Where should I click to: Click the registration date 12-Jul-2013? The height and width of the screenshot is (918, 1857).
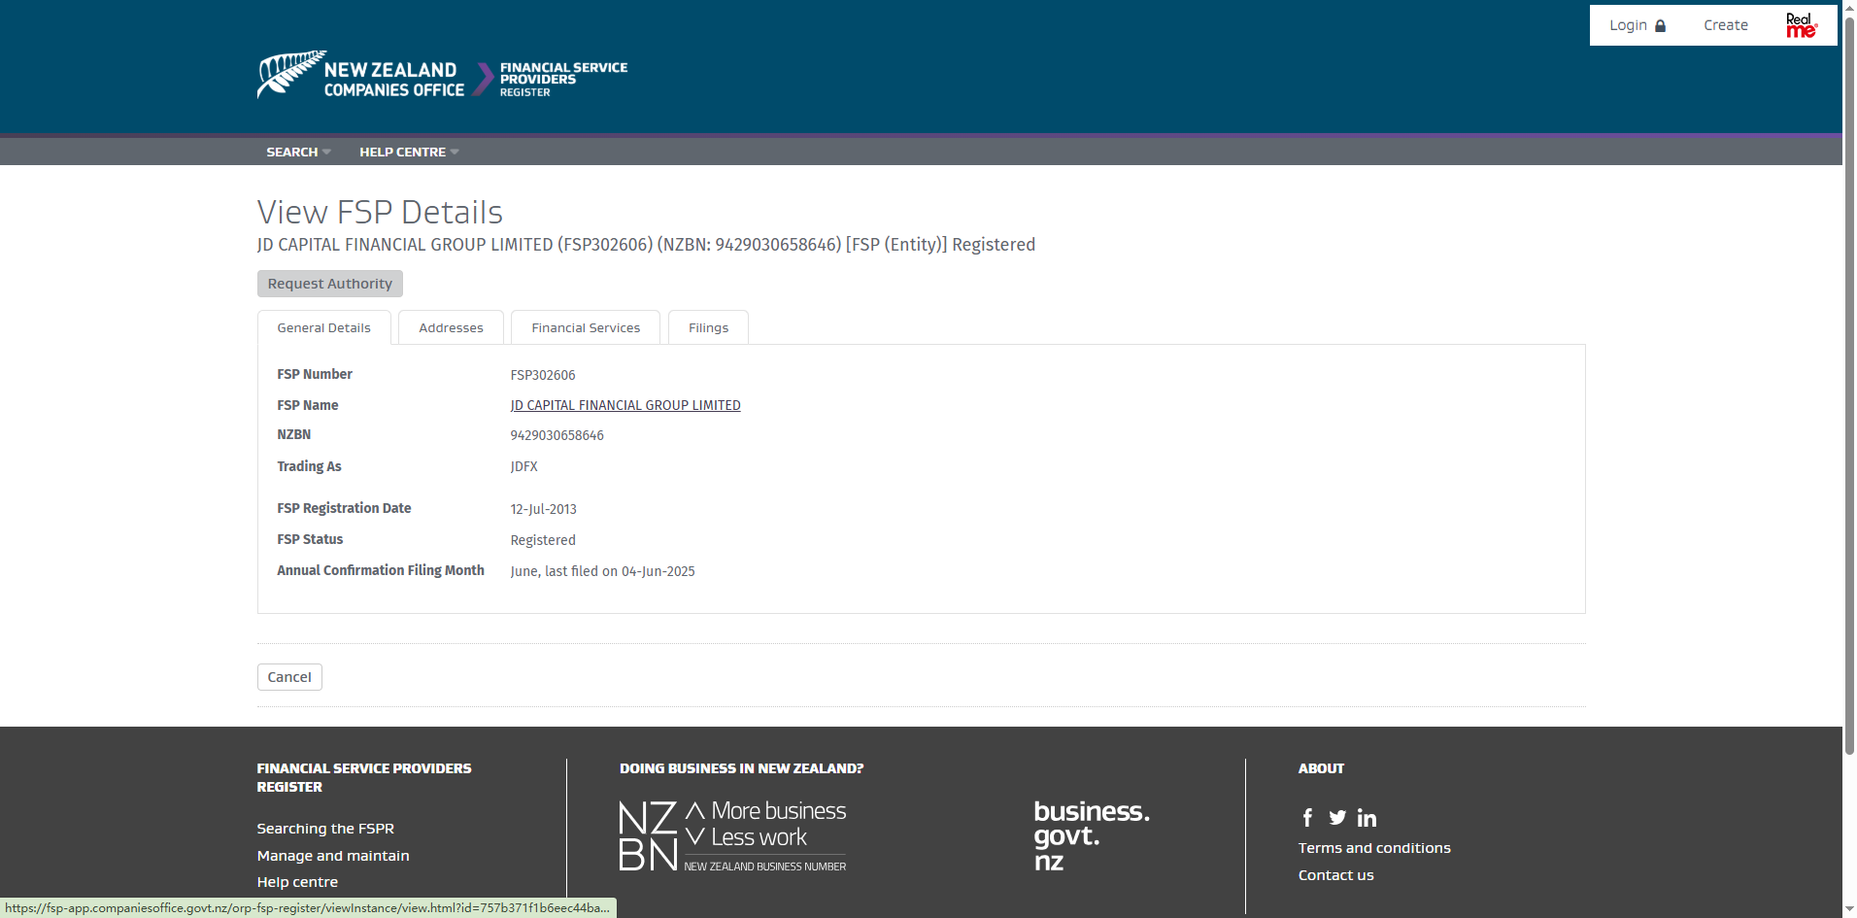[544, 509]
